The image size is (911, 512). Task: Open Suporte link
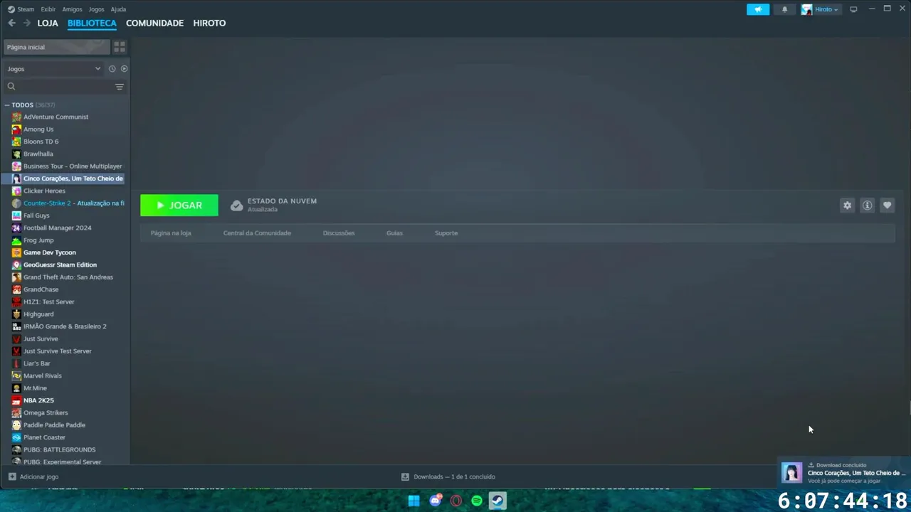click(x=446, y=233)
